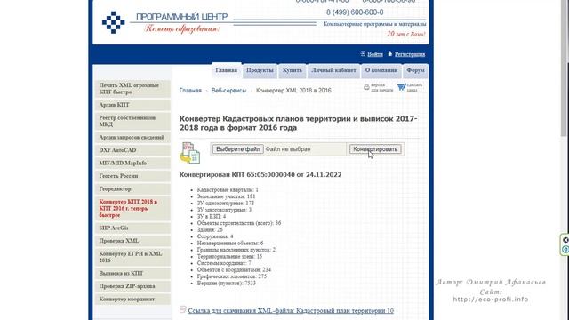Open sidebar item Выписка из КПТ
Viewport: 569px width, 320px height.
[132, 273]
